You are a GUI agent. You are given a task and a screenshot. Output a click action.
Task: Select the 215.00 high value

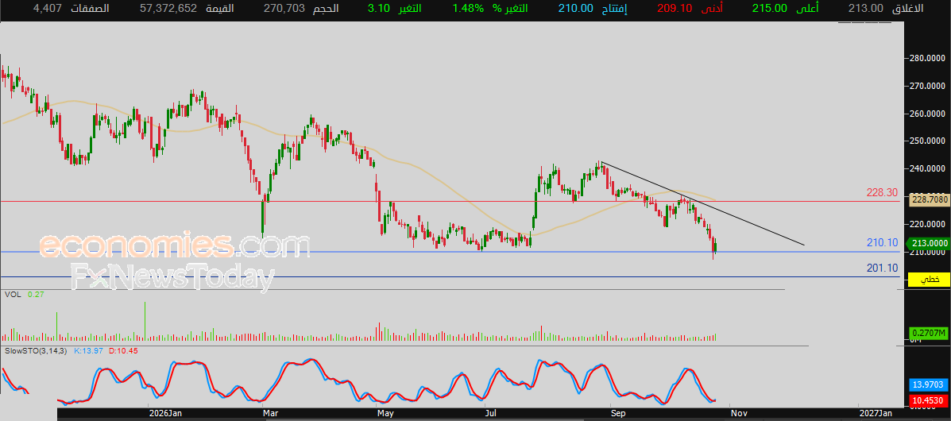770,9
